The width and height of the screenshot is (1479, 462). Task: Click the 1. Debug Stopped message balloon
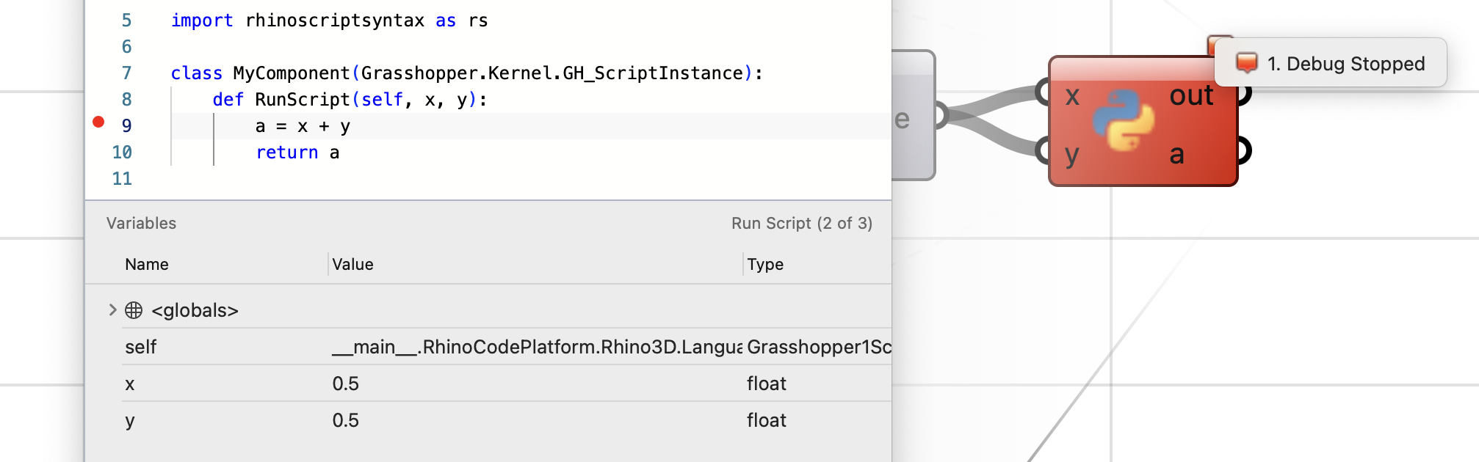pyautogui.click(x=1331, y=63)
